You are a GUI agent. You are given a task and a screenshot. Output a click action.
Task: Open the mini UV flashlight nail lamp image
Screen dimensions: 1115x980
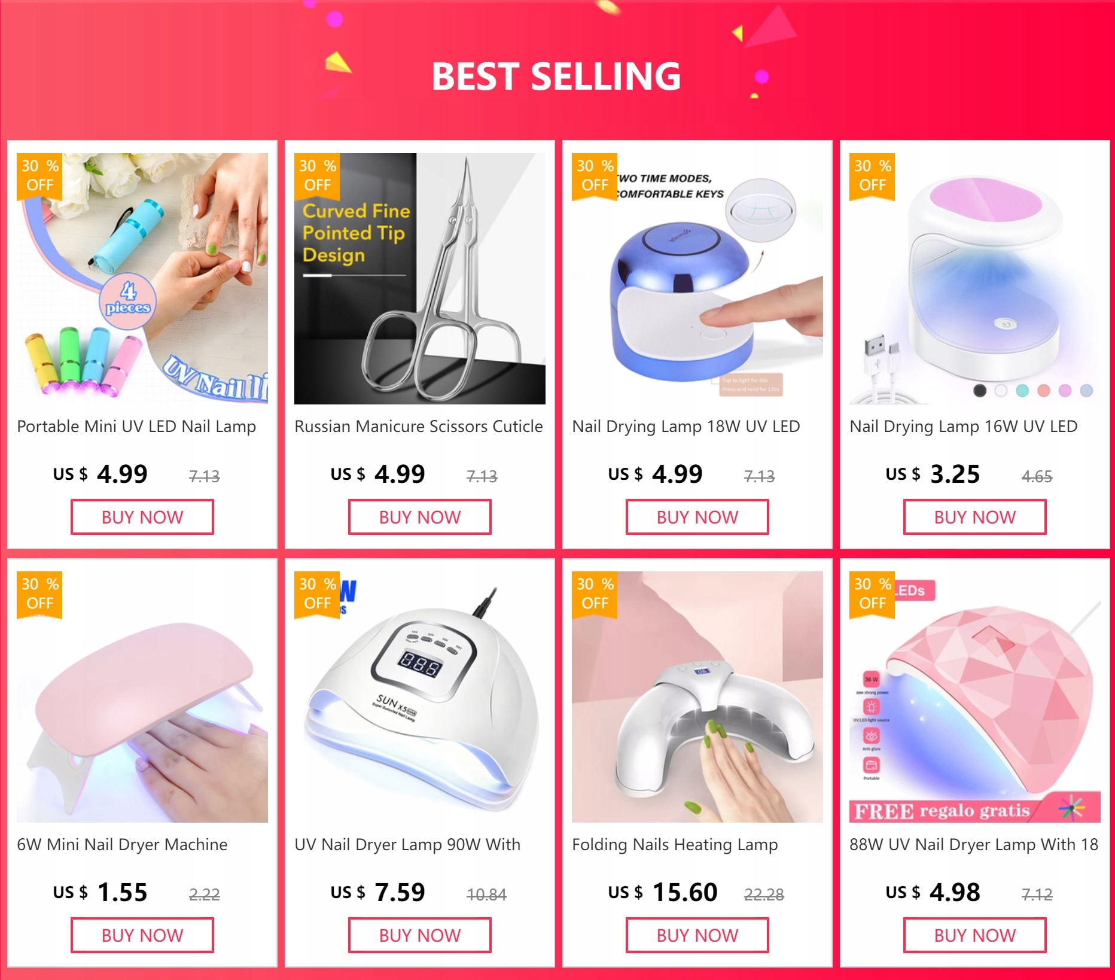[142, 279]
